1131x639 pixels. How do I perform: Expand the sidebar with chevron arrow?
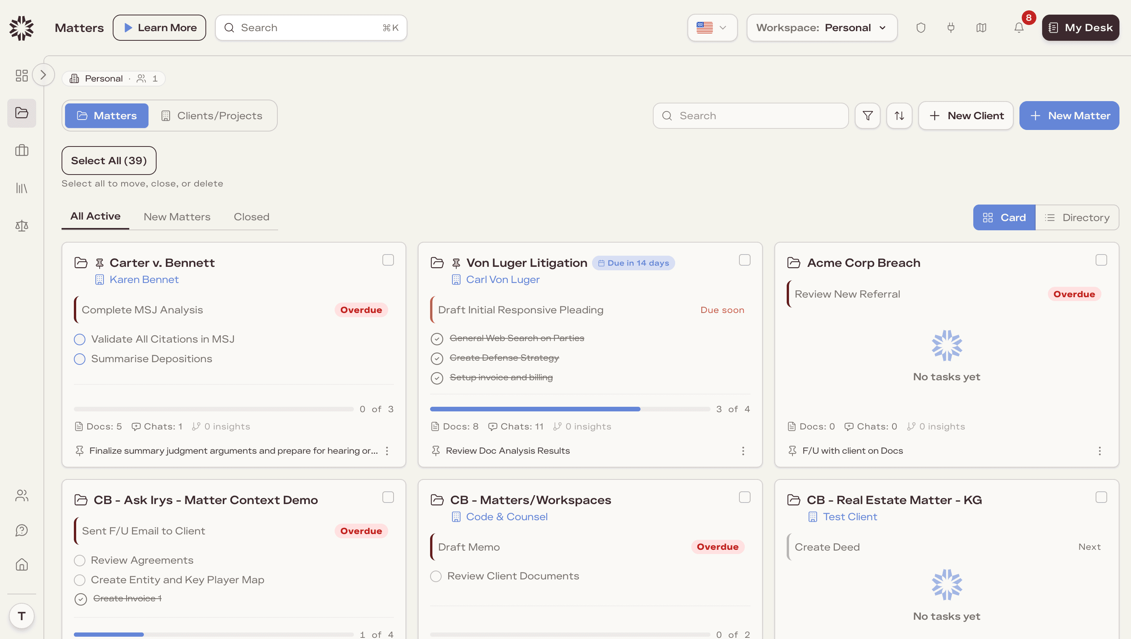pos(43,75)
